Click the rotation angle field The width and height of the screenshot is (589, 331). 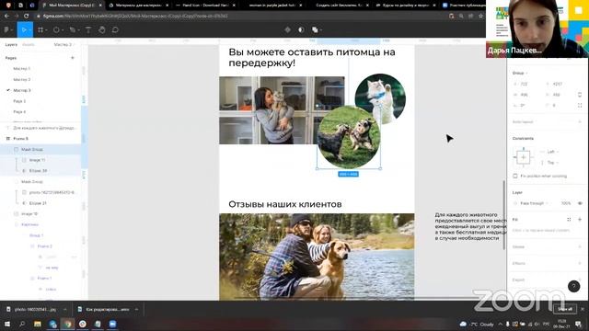tap(524, 106)
